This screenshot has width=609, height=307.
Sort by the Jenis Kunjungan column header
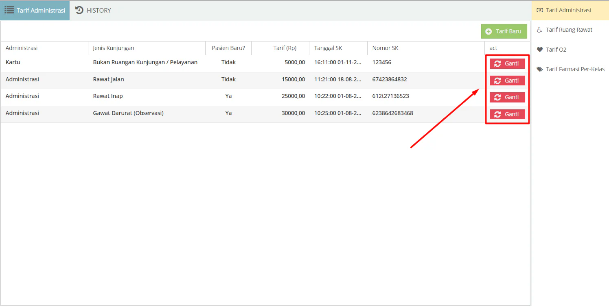[147, 48]
